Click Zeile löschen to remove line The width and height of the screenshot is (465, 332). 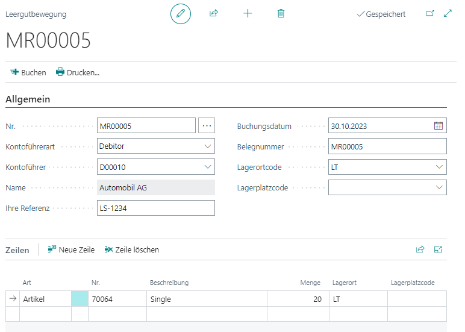click(x=131, y=249)
